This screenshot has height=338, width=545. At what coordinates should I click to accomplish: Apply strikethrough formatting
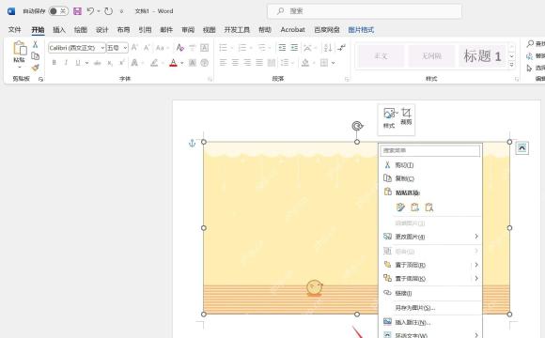98,63
